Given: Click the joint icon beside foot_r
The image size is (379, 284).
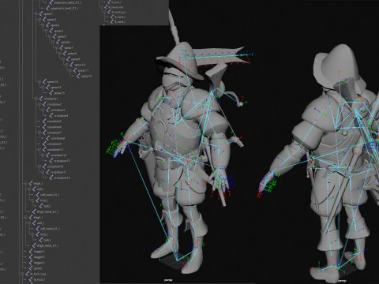Looking at the screenshot, I should click(x=37, y=234).
